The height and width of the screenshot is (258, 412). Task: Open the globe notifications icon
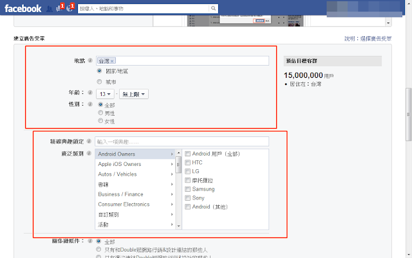point(70,8)
